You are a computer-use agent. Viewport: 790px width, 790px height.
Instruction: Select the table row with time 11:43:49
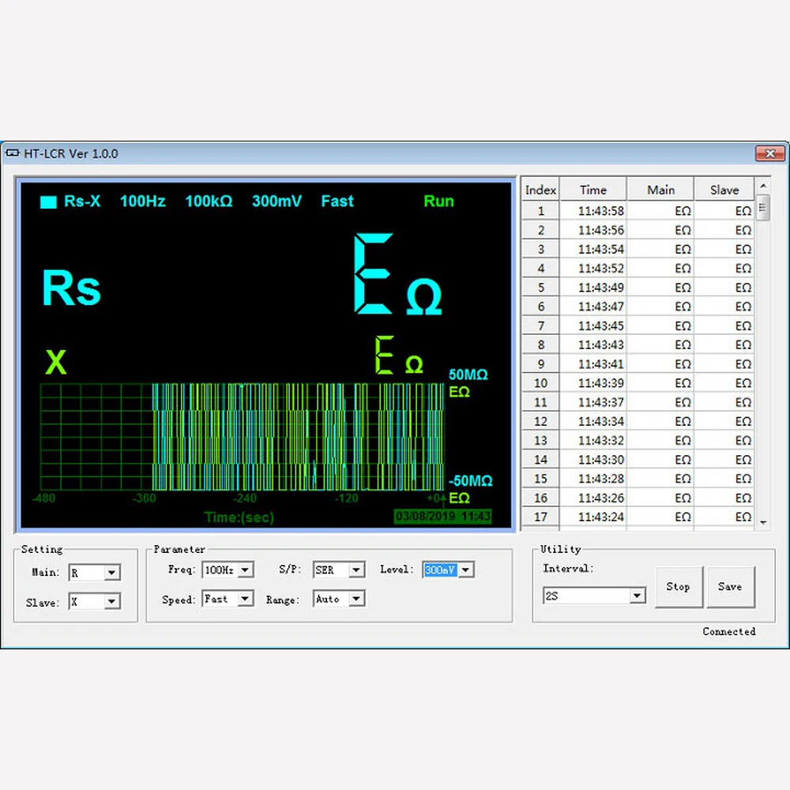[x=600, y=288]
